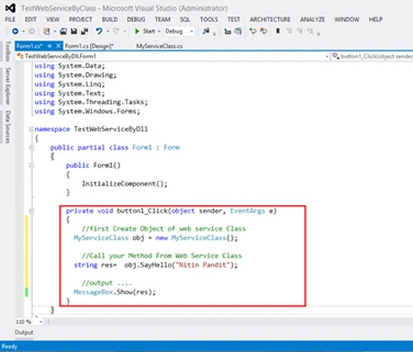The height and width of the screenshot is (352, 413).
Task: Open the SQL menu
Action: (x=185, y=19)
